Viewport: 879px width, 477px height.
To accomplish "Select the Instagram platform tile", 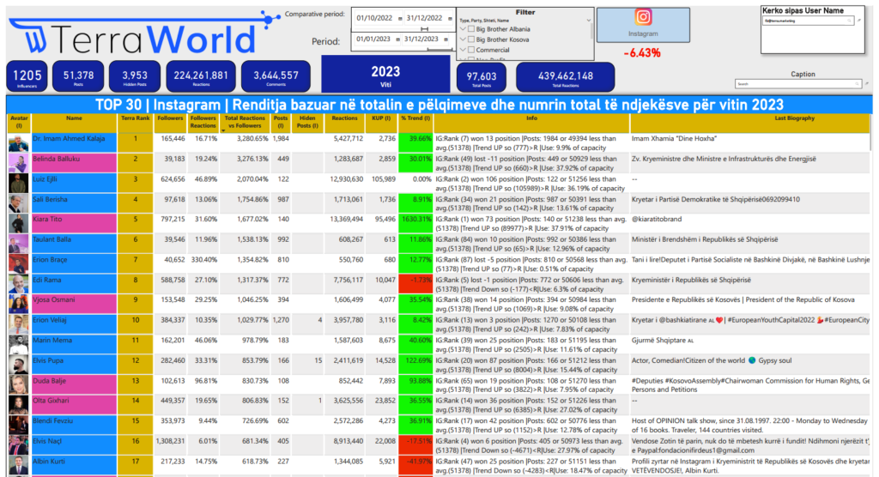I will (x=643, y=25).
